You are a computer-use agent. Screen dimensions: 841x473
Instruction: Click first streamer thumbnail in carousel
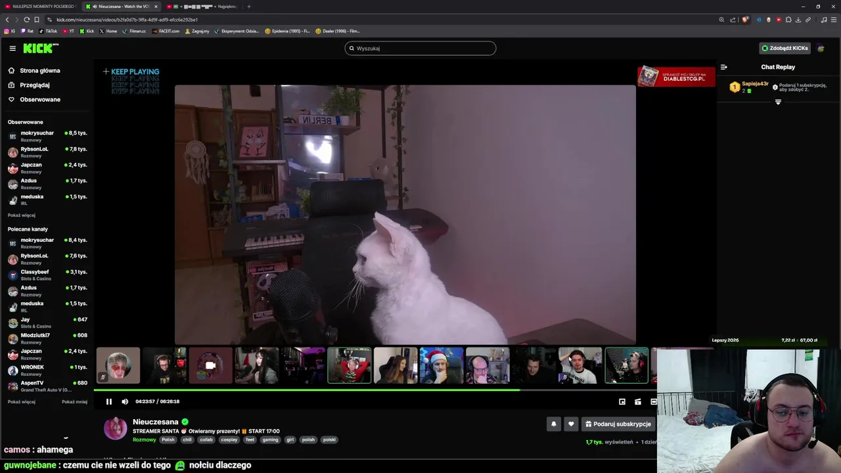(x=118, y=365)
